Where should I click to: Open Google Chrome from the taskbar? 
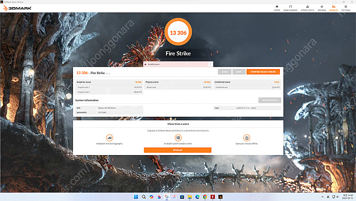(x=205, y=197)
